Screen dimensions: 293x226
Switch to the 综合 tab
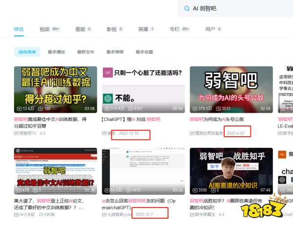click(x=19, y=29)
